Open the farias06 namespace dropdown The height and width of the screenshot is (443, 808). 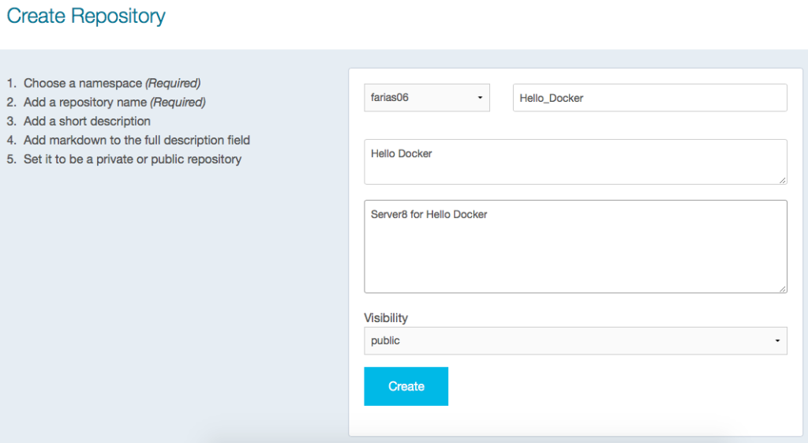426,98
